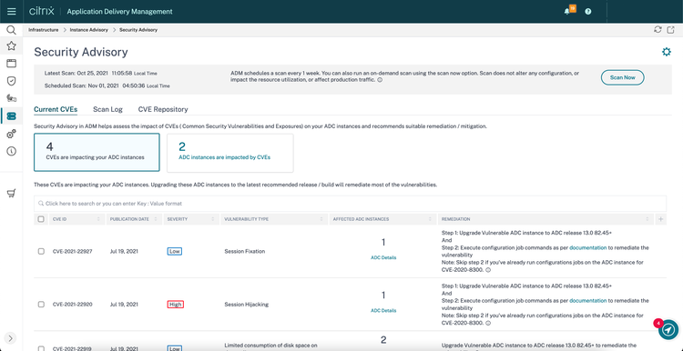Open the help center info icon in sidebar

[11, 151]
